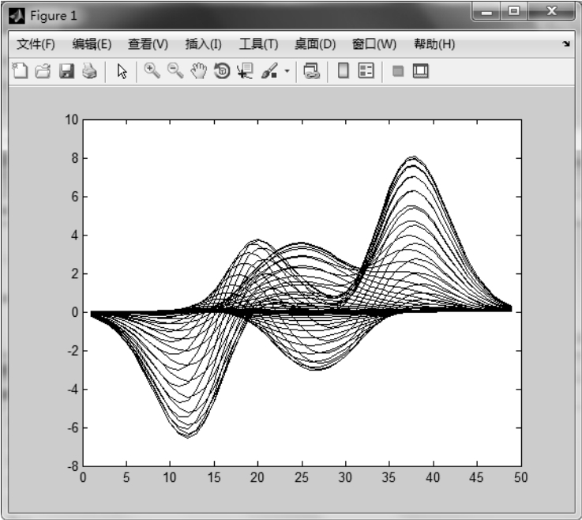Image resolution: width=582 pixels, height=520 pixels.
Task: Click the MATLAB logo in title bar
Action: tap(17, 16)
